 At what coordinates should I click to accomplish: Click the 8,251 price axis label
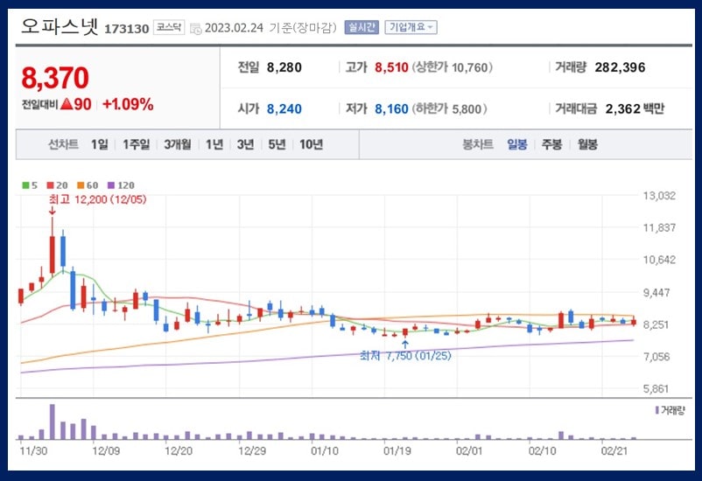[x=656, y=324]
